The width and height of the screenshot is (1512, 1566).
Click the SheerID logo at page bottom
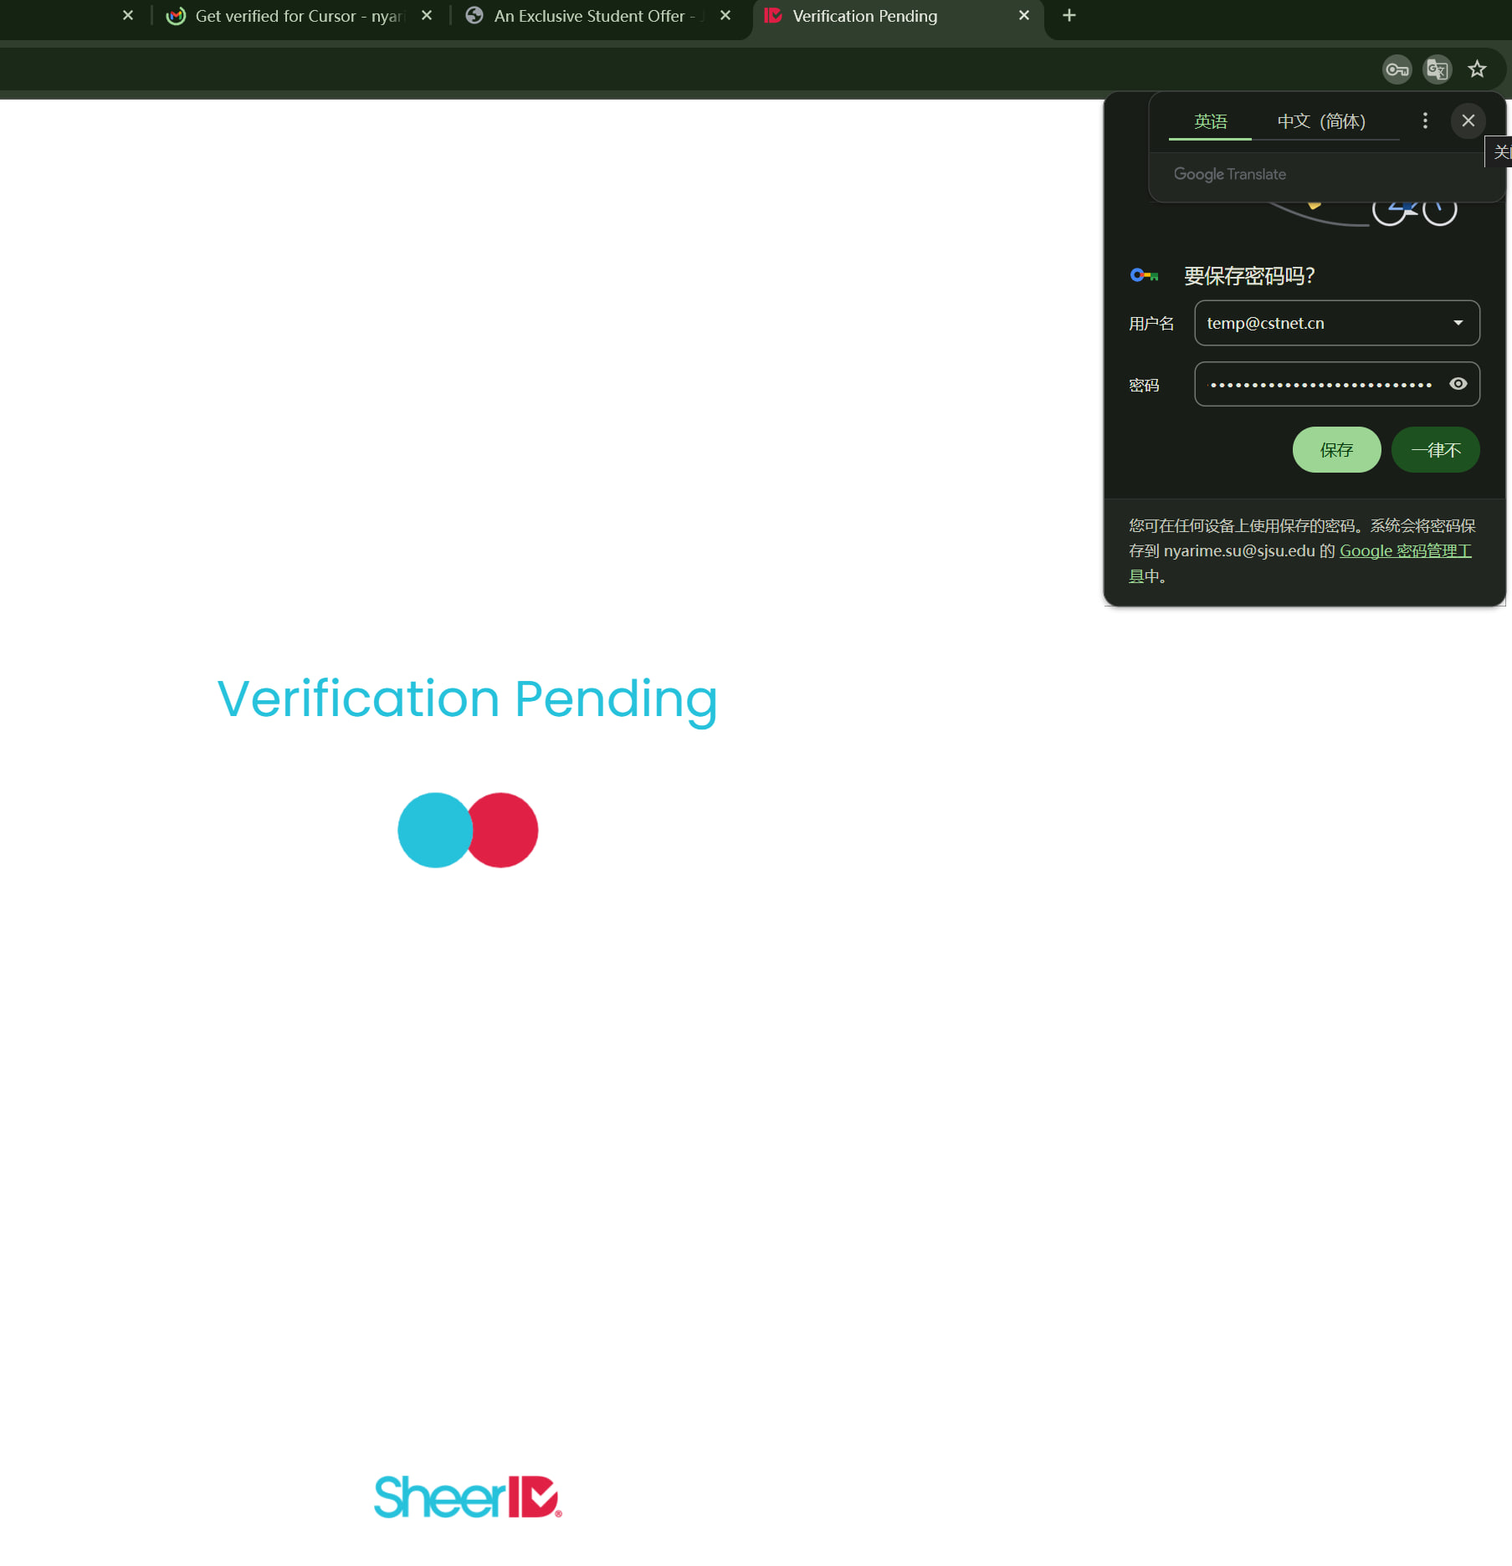click(x=468, y=1497)
